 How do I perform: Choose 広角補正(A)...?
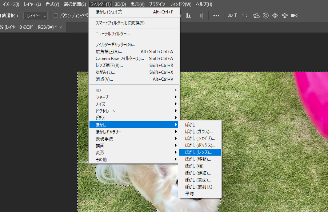click(x=134, y=52)
